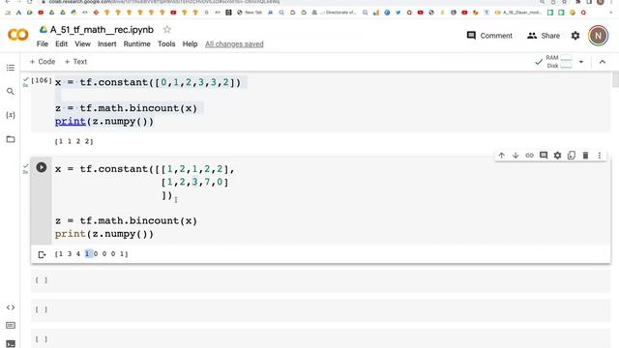Open the variables {x} inspector panel
Viewport: 619px width, 348px height.
pos(11,115)
